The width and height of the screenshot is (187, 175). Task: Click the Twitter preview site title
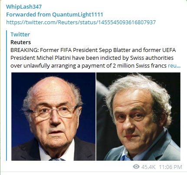pos(20,34)
